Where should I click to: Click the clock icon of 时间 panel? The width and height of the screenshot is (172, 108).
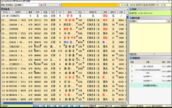131,9
